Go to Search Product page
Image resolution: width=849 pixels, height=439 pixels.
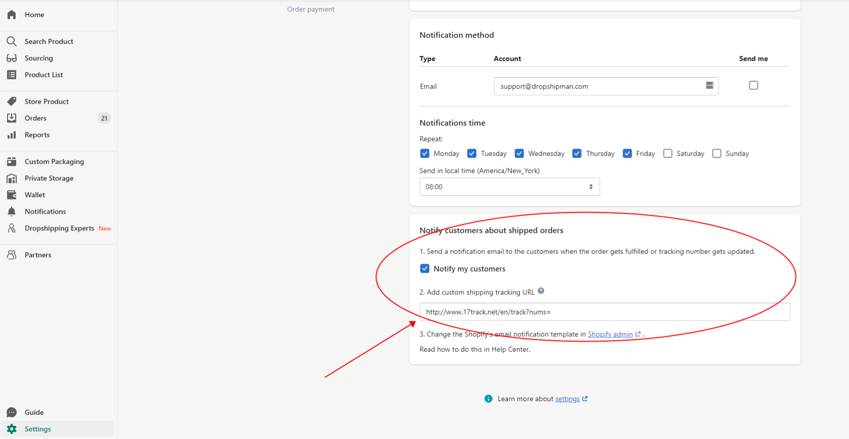pos(49,41)
